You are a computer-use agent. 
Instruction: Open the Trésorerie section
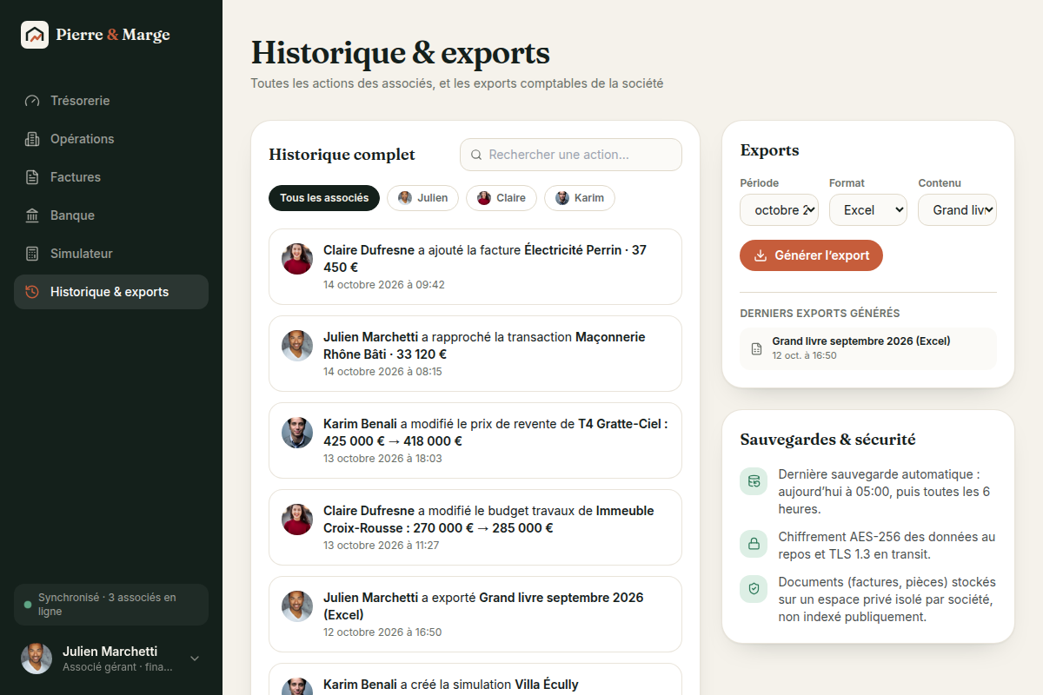111,101
